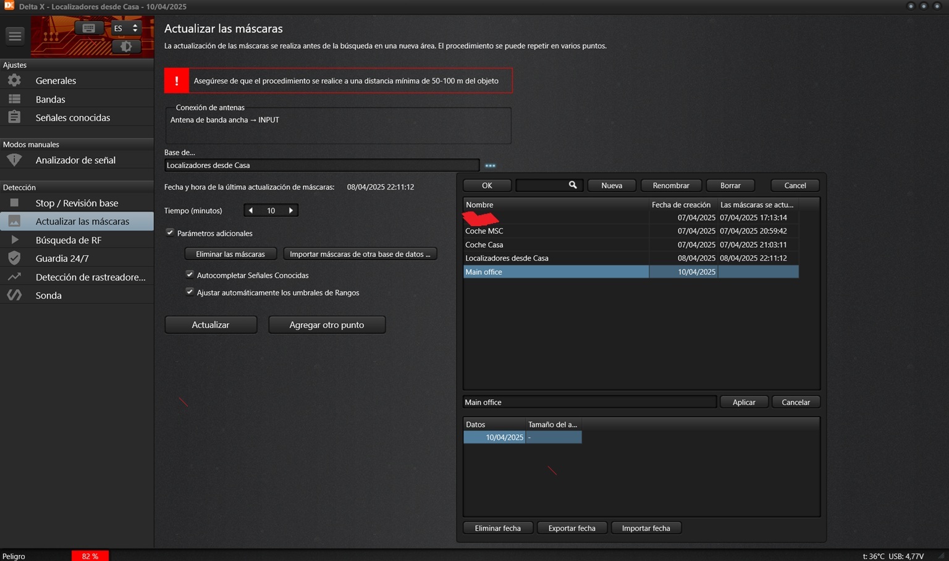Viewport: 949px width, 561px height.
Task: Click the Guardia 24/7 shield icon
Action: (14, 258)
